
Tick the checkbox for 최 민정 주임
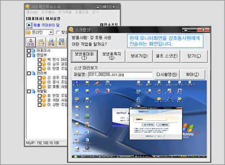pos(40,96)
